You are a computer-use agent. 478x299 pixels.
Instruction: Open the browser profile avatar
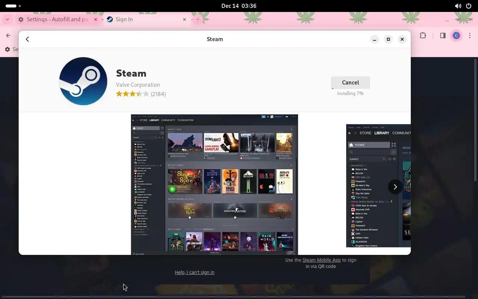pyautogui.click(x=456, y=36)
